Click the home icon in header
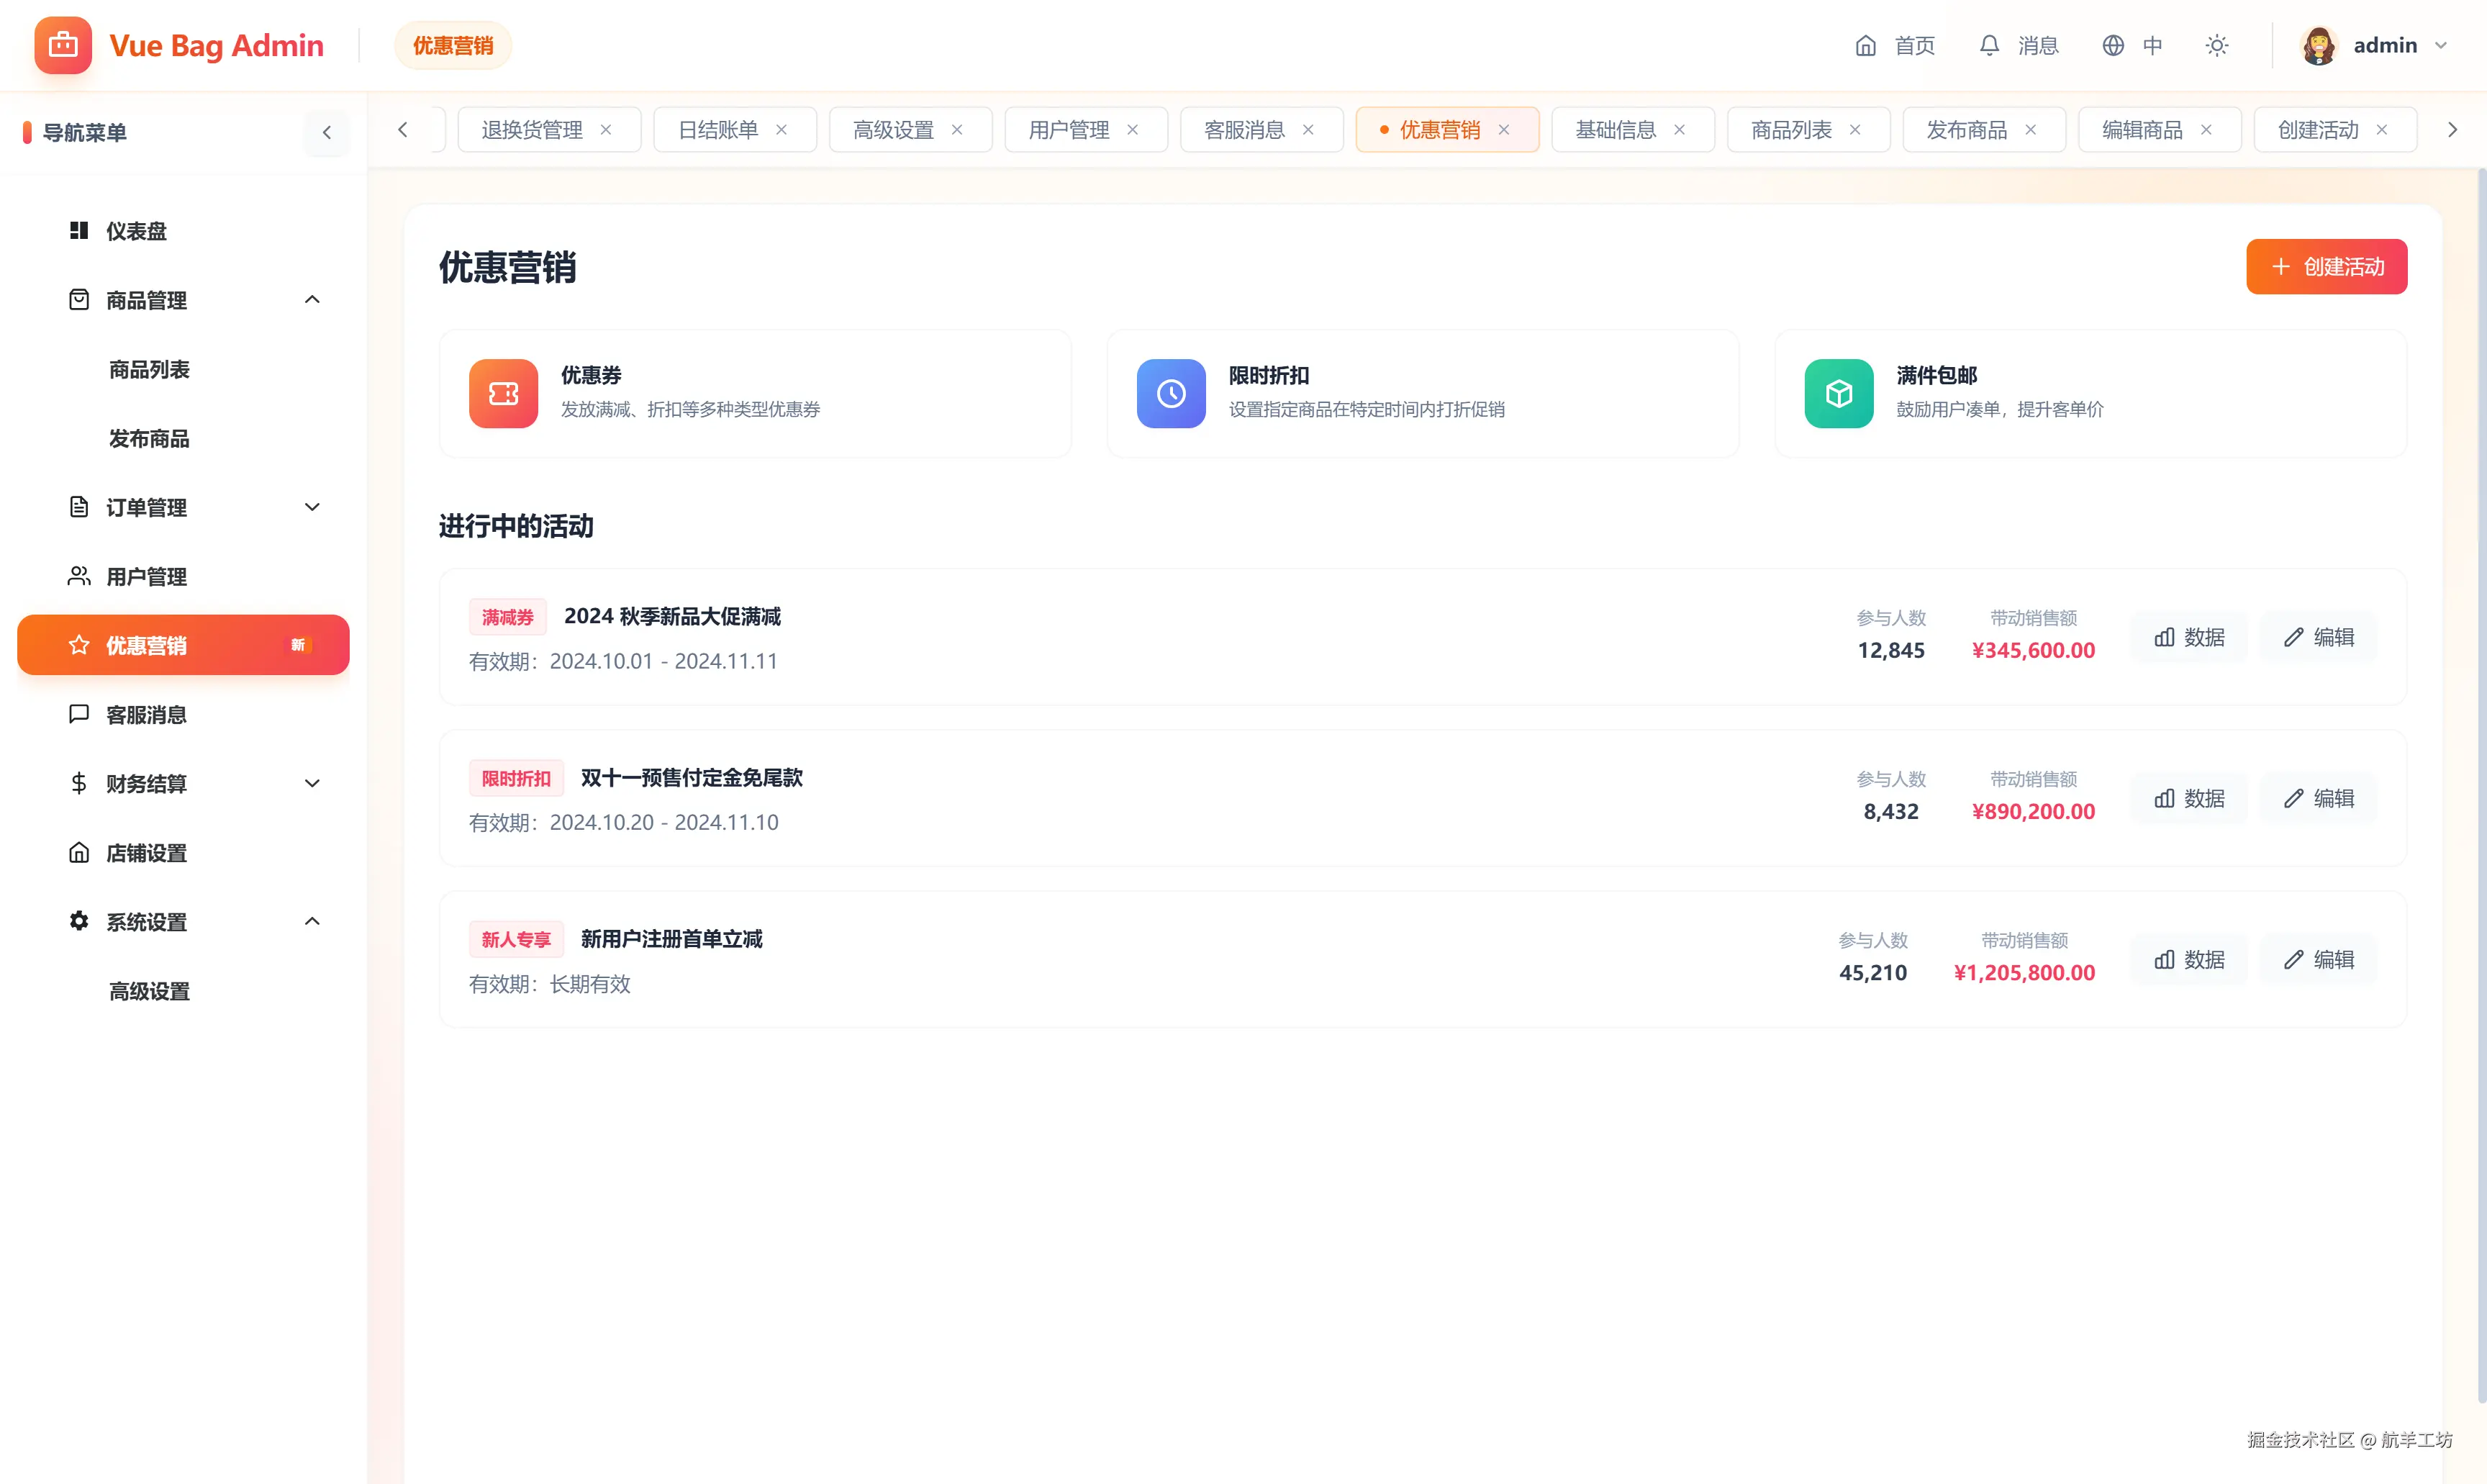The height and width of the screenshot is (1484, 2487). point(1865,46)
